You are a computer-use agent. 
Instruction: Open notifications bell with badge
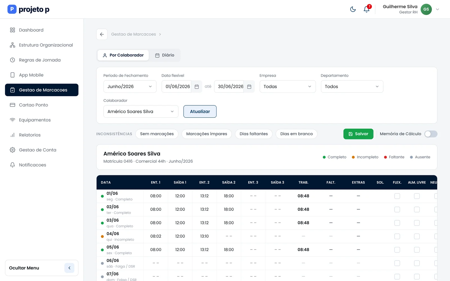point(366,9)
